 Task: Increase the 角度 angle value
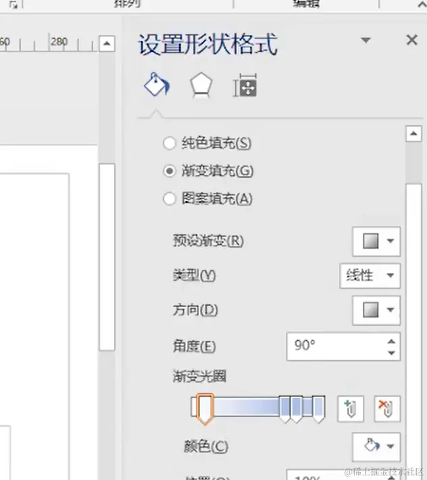click(x=391, y=341)
